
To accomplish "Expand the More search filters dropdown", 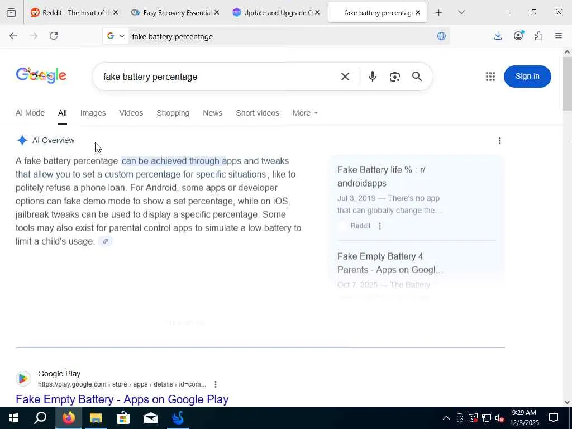I will pos(305,113).
